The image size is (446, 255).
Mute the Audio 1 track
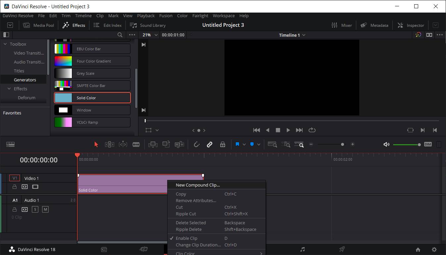45,209
